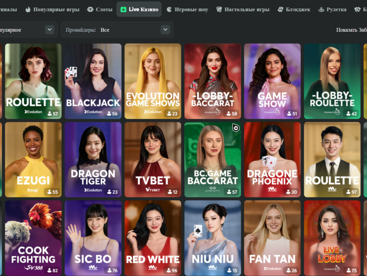Click player count 58 on Lobby Baccarat
Image resolution: width=367 pixels, height=276 pixels.
(x=232, y=114)
